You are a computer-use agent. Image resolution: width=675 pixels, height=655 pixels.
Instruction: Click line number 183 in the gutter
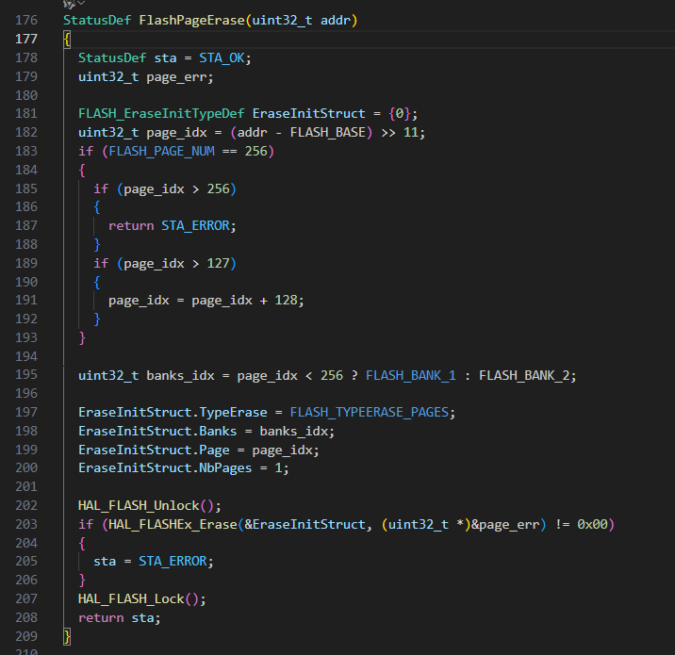pos(26,151)
